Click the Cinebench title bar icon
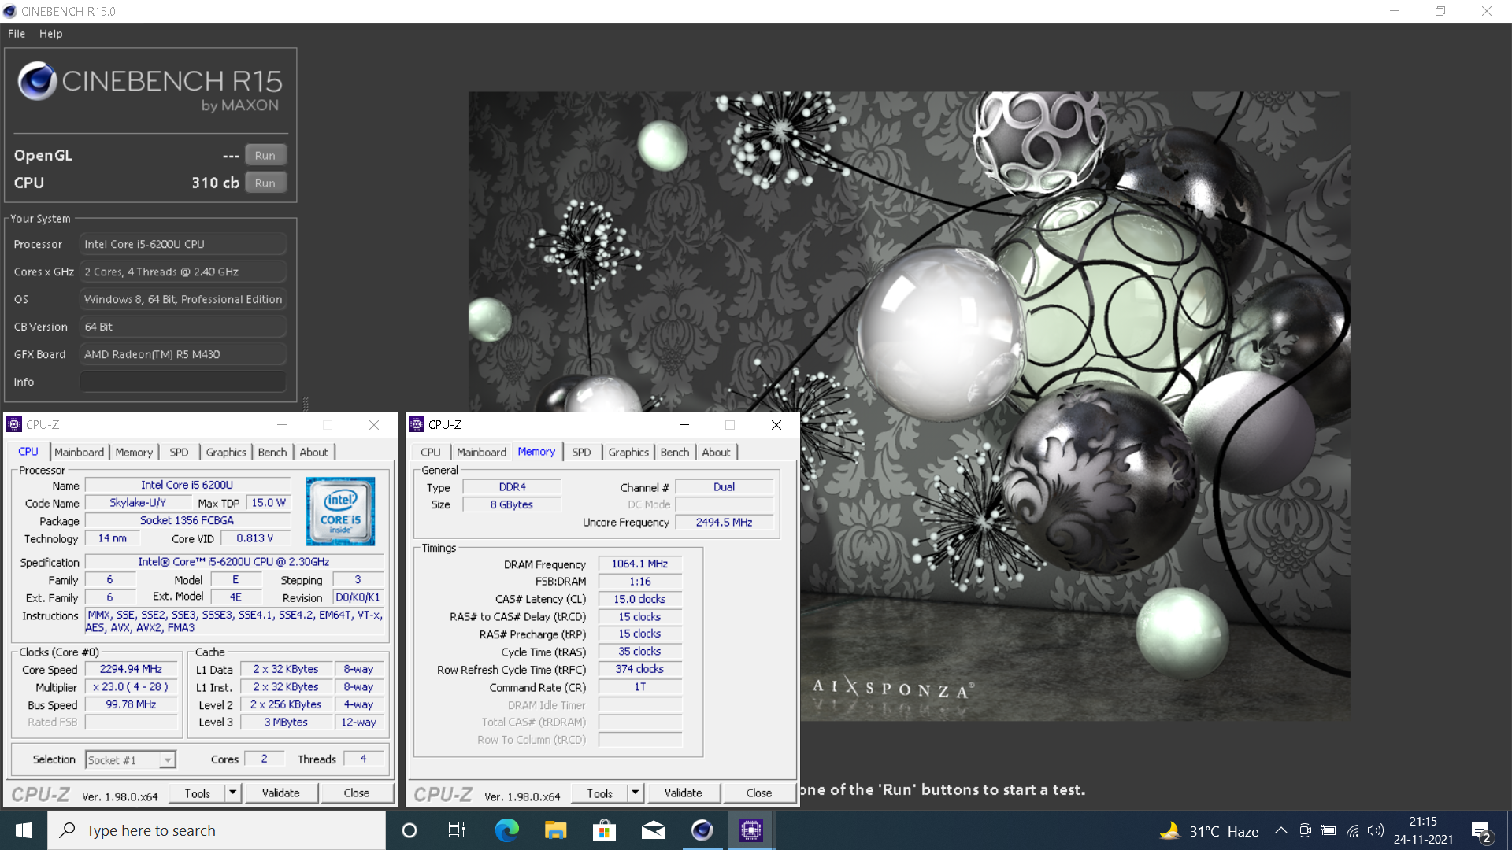 (9, 11)
